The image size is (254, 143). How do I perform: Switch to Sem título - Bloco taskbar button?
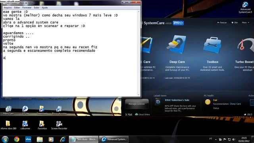pyautogui.click(x=84, y=139)
